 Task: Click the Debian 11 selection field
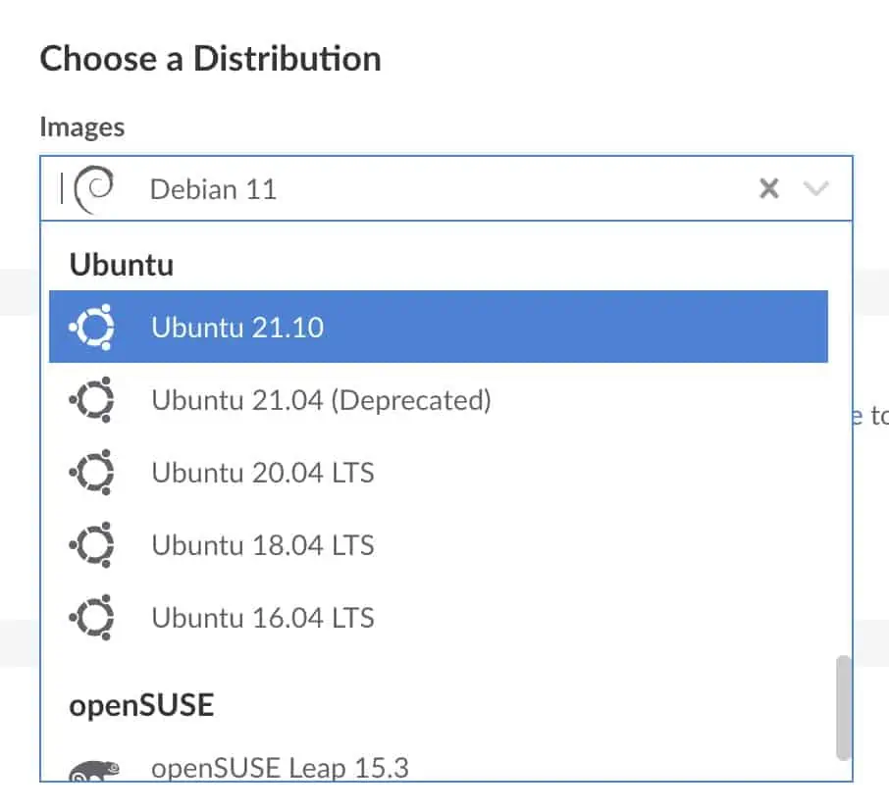coord(392,188)
